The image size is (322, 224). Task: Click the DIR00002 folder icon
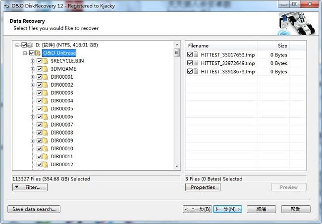pos(45,85)
